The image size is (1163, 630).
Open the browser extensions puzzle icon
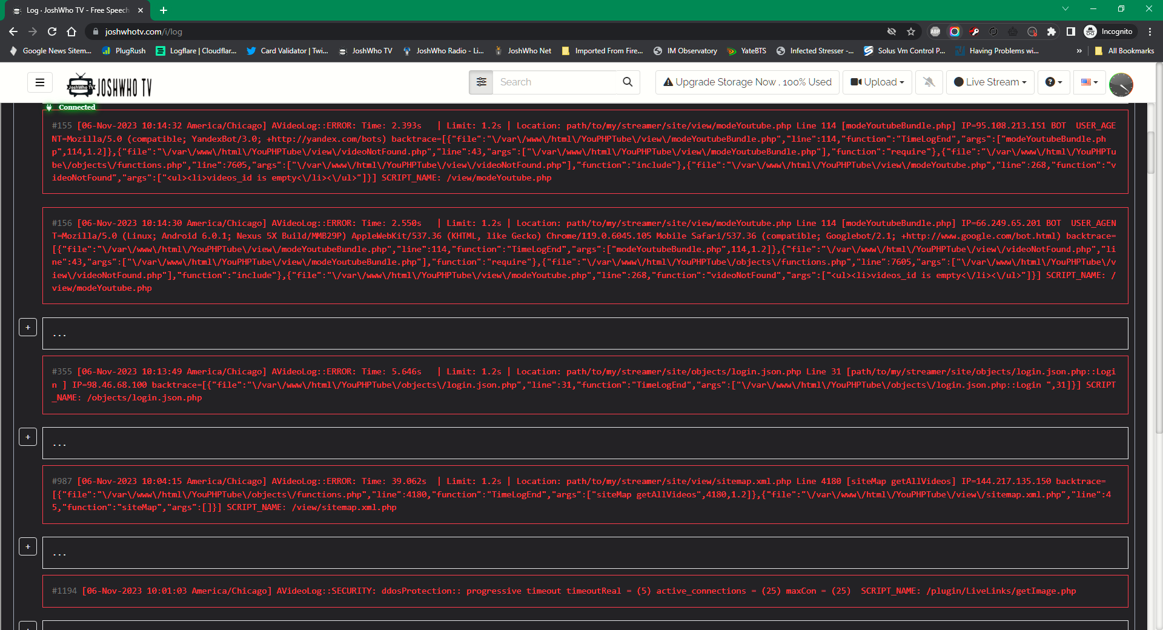(x=1052, y=31)
